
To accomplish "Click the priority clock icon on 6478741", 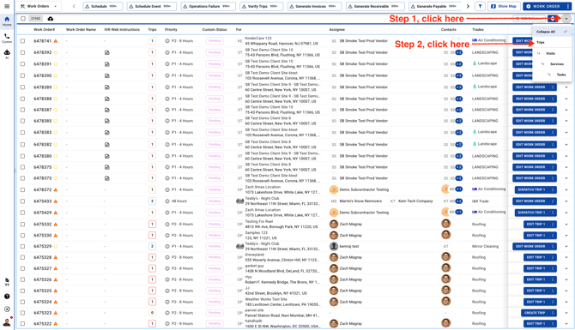I will (x=167, y=41).
